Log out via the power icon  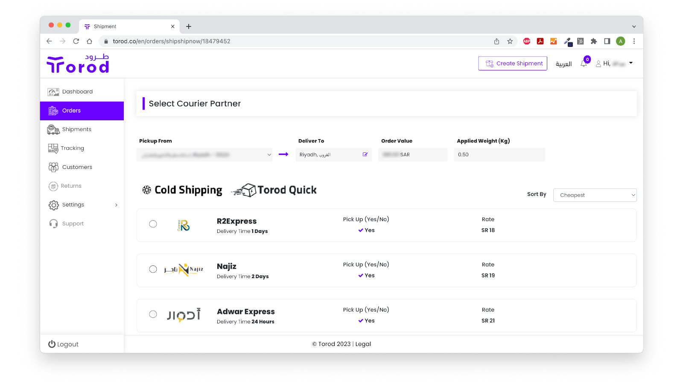pyautogui.click(x=52, y=344)
